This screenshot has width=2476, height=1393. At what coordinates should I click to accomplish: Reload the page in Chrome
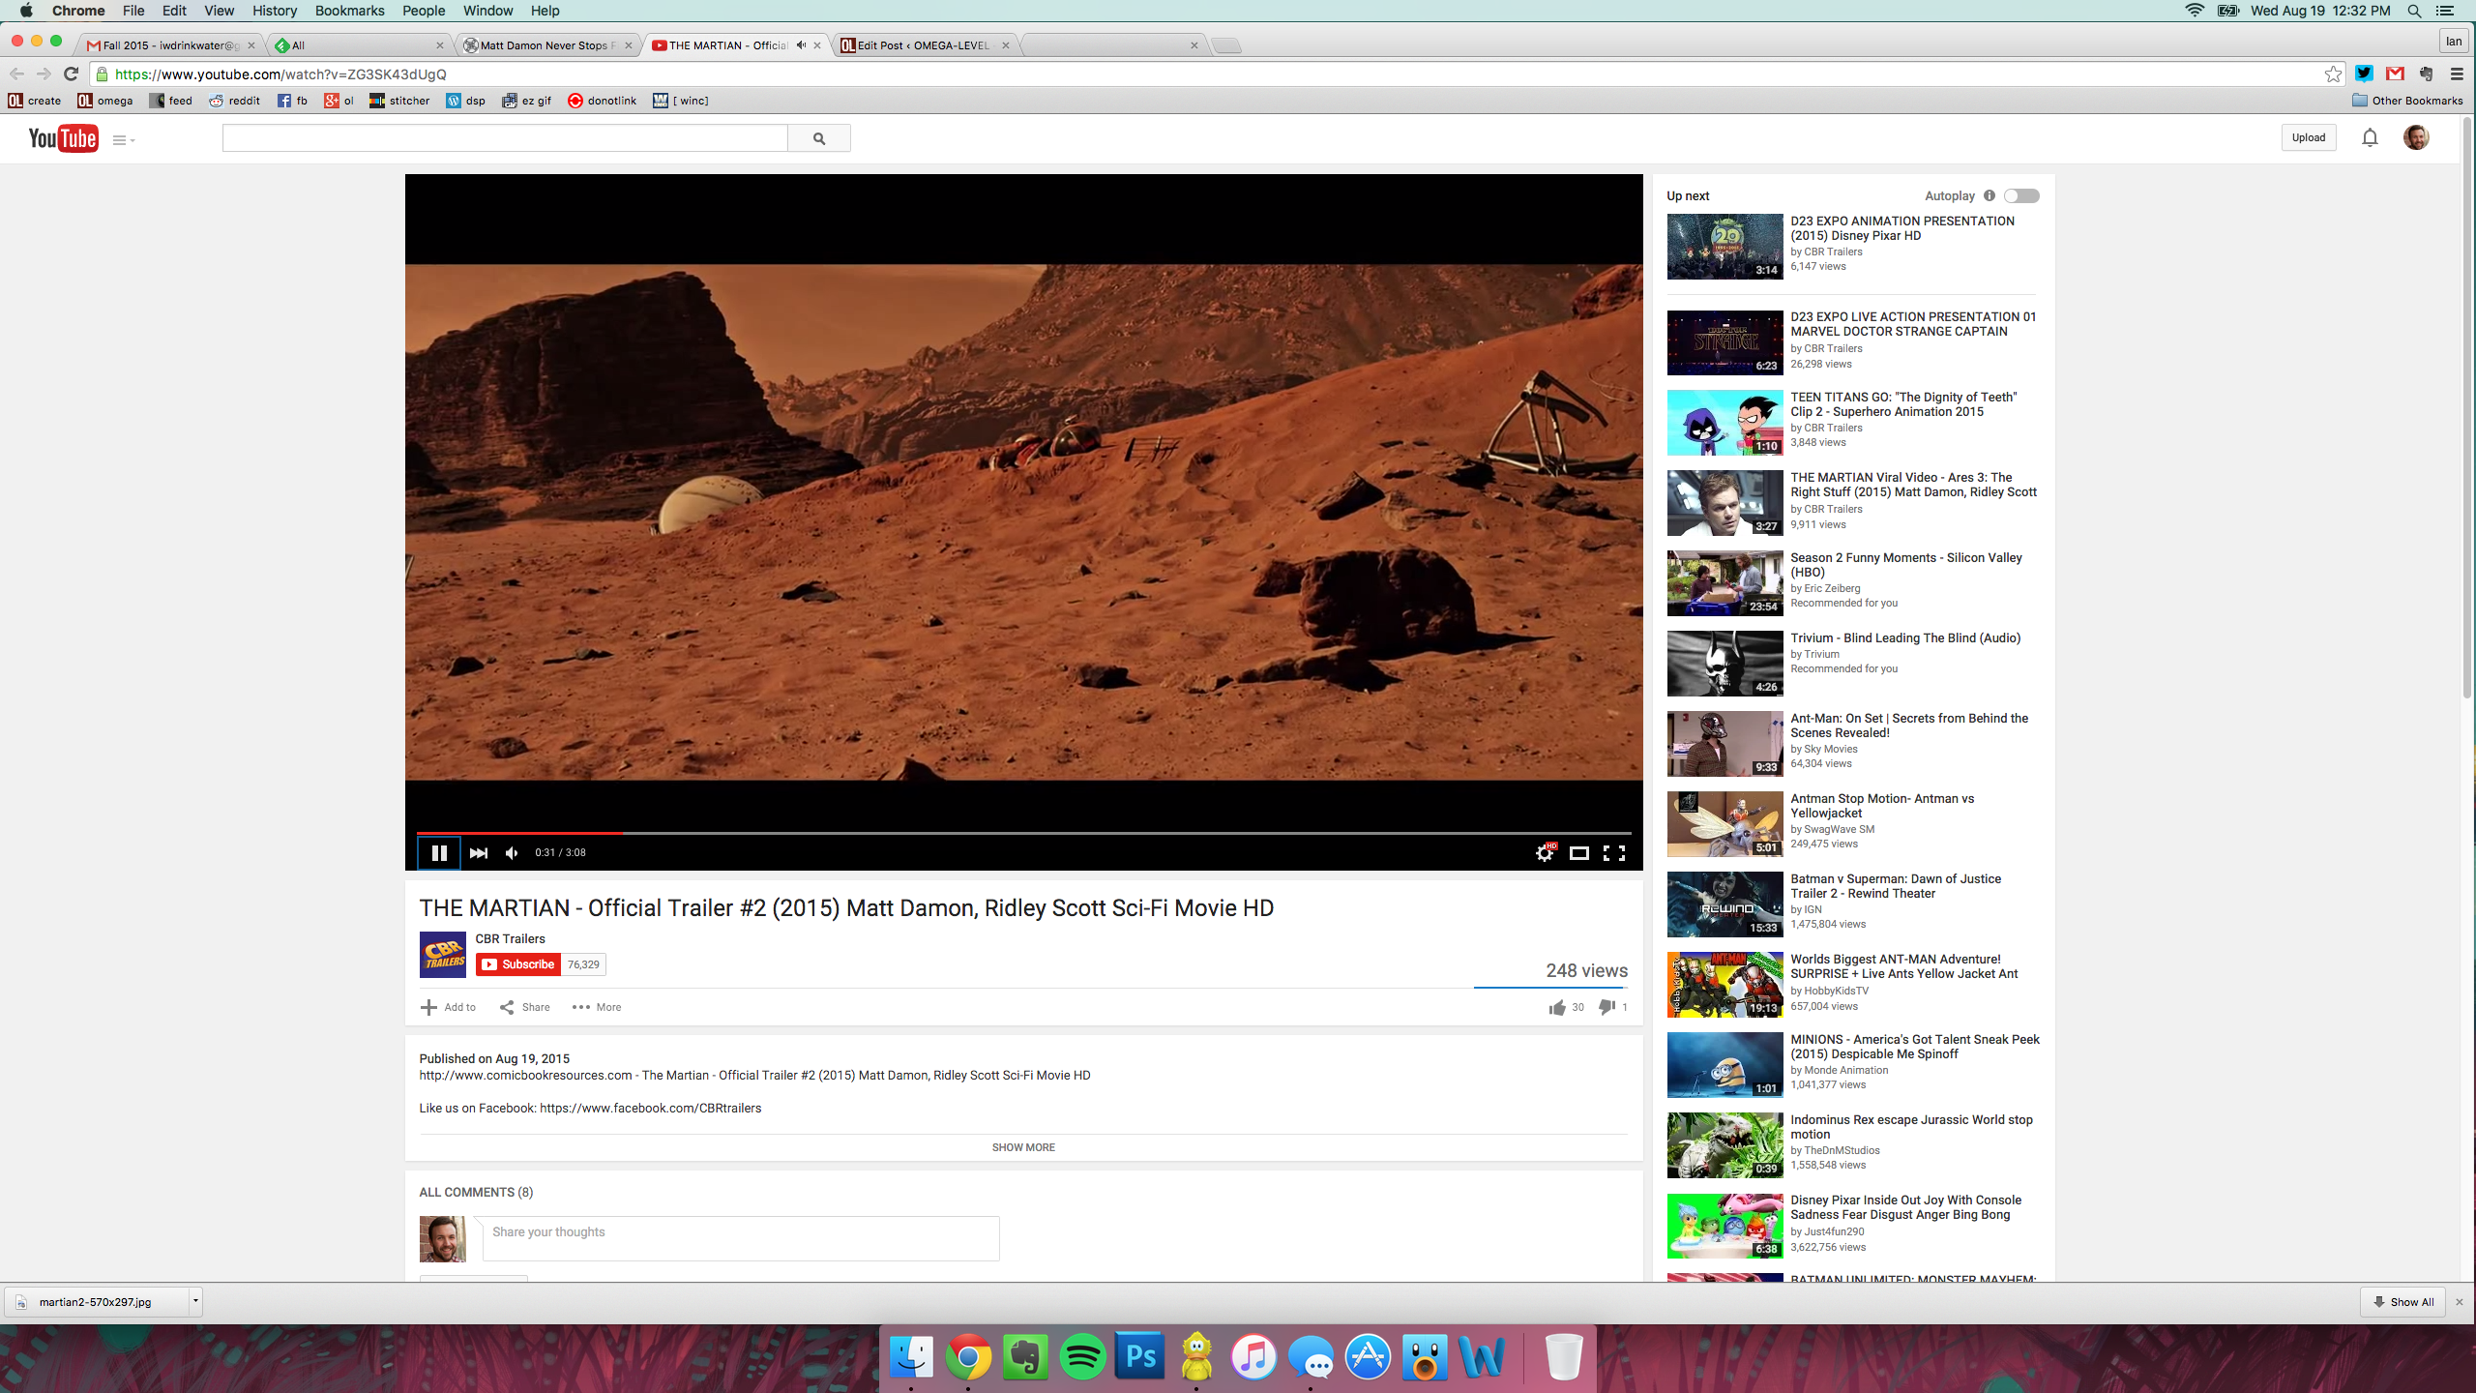(x=71, y=74)
